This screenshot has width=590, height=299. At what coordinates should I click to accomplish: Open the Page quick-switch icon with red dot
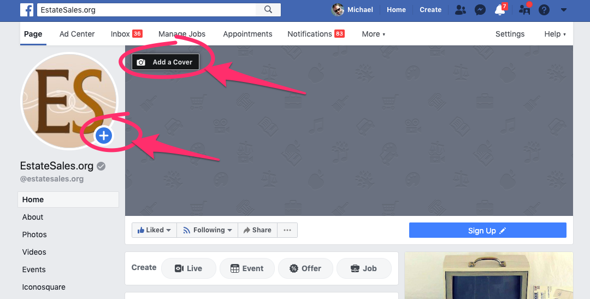(525, 9)
